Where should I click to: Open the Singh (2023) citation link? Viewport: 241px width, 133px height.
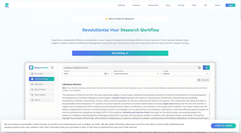[168, 104]
